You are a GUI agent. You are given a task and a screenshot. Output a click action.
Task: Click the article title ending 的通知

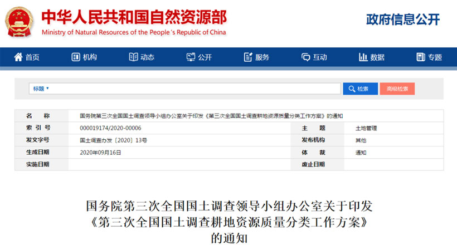tap(229, 222)
